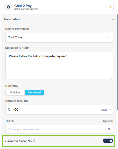
Task: Click the Chat 2 Pay panel title
Action: (x=23, y=6)
